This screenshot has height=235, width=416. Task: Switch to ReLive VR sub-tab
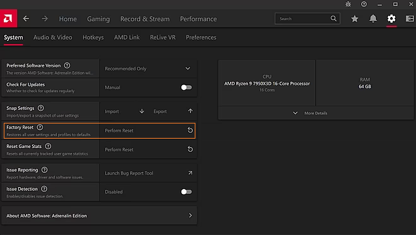163,37
